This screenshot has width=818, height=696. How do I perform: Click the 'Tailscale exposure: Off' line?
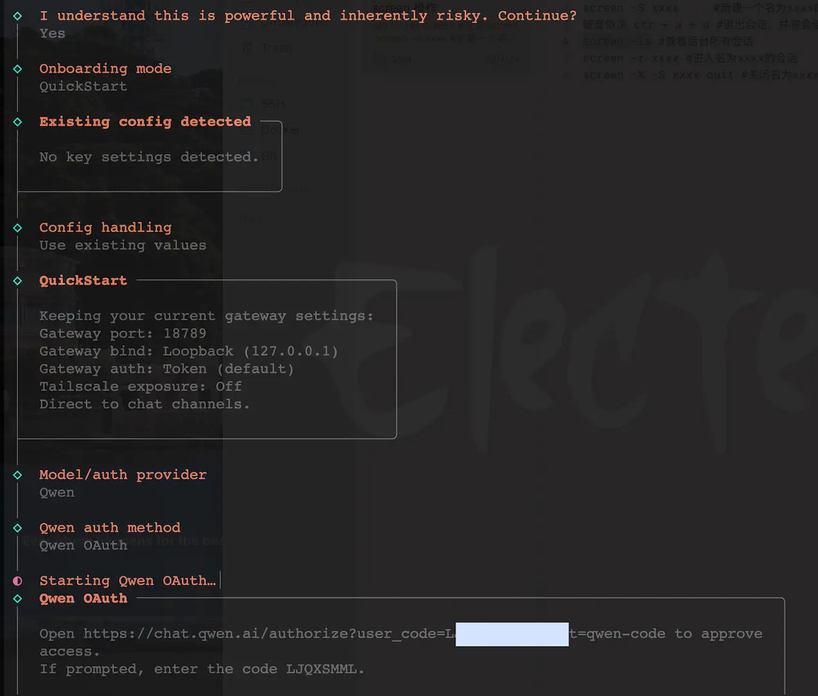point(140,386)
